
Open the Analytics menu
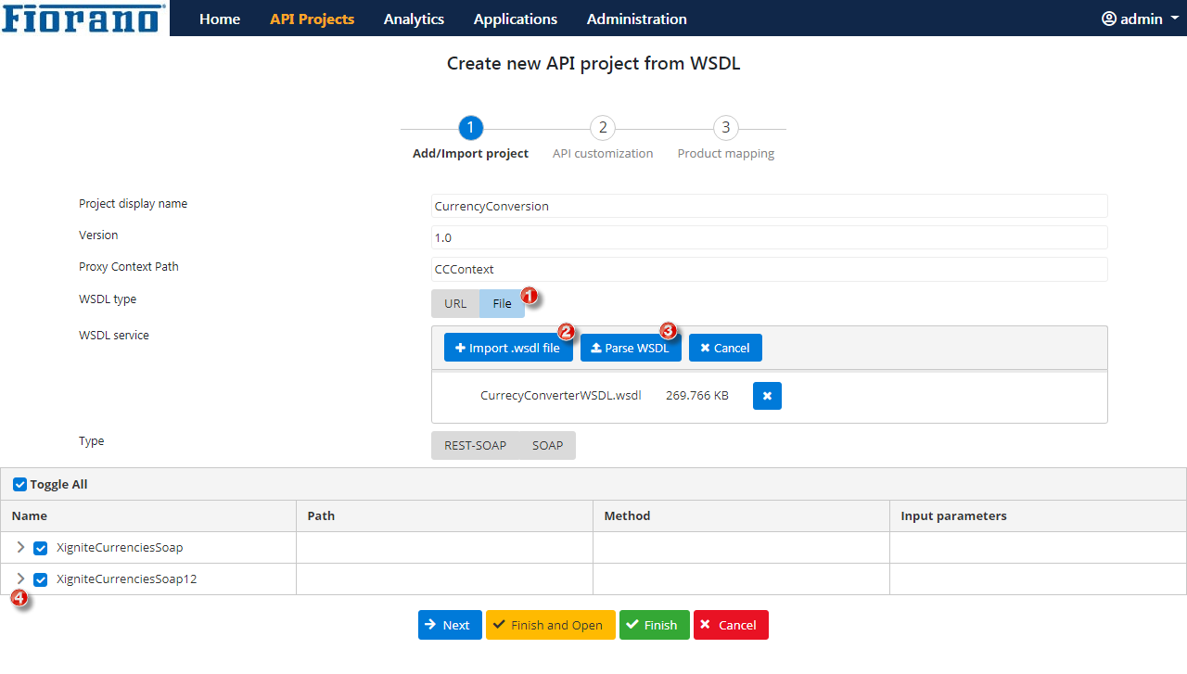click(x=414, y=19)
